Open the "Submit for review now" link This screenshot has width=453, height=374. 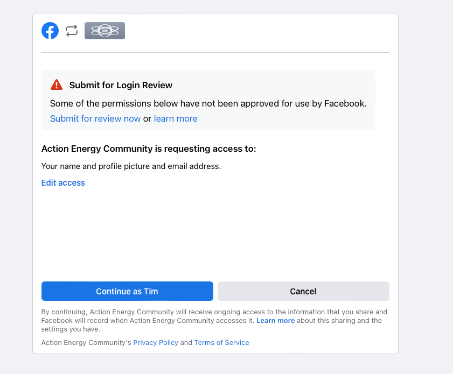[95, 118]
